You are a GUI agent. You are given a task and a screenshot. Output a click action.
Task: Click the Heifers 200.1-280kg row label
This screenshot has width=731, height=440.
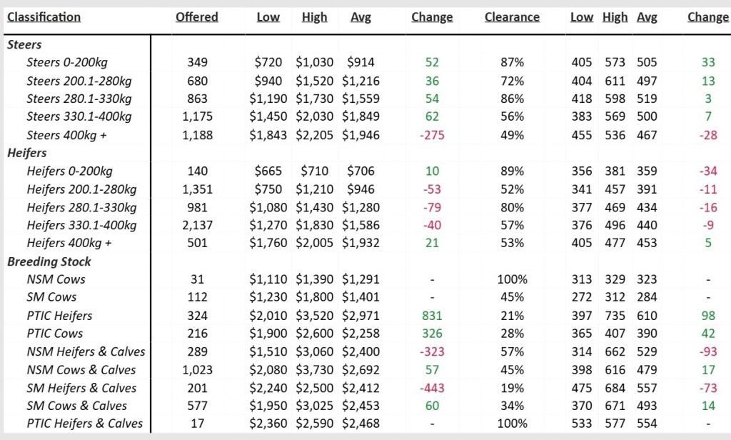tap(81, 189)
